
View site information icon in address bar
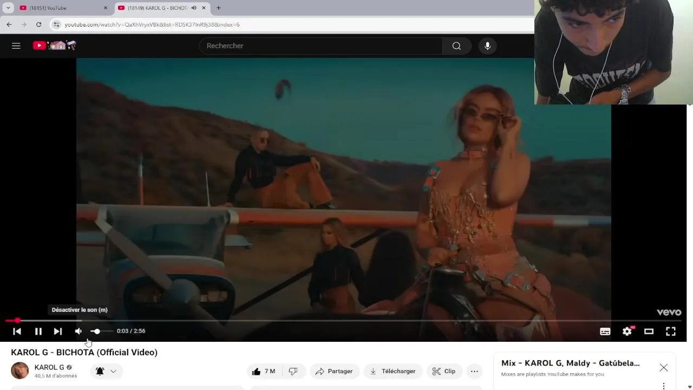56,24
